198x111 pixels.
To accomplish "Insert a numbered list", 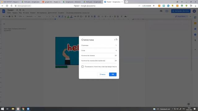I will click(x=110, y=16).
